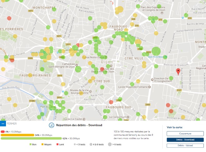Open the Lycée Hippolyte Fontaine marker
This screenshot has width=206, height=152.
point(150,87)
